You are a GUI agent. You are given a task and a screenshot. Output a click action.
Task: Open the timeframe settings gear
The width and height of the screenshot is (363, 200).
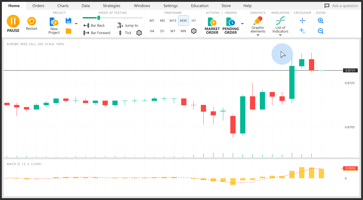click(194, 31)
